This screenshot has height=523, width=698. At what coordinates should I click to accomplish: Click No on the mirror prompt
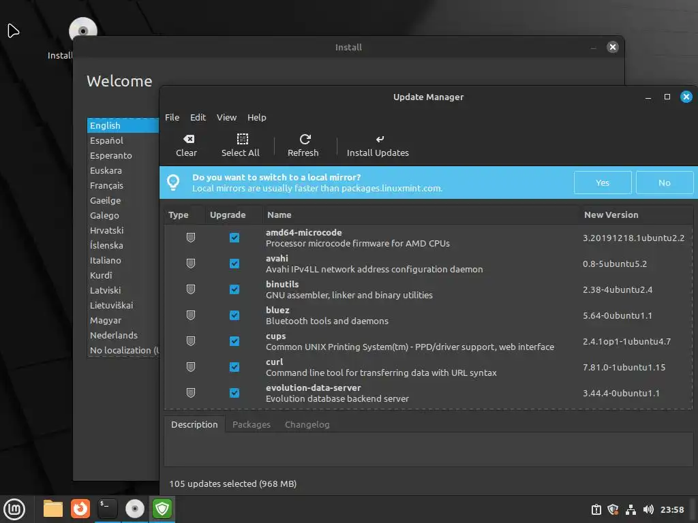pyautogui.click(x=664, y=183)
